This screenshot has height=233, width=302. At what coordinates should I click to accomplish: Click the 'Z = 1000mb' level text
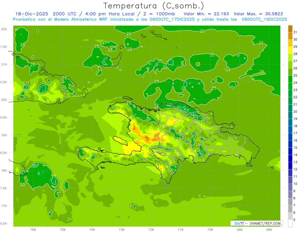coord(159,14)
